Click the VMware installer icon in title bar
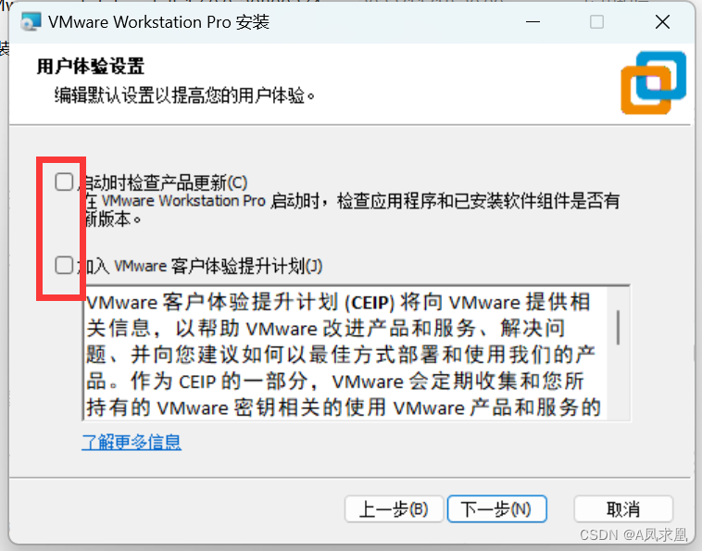The width and height of the screenshot is (702, 551). tap(31, 21)
